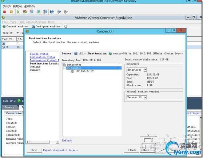203x158 pixels.
Task: Click the VMware Converter title bar app icon
Action: pos(3,17)
